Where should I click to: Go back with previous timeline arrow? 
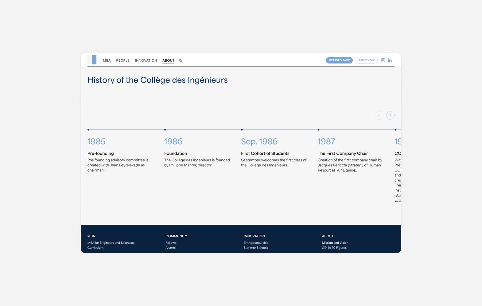pyautogui.click(x=379, y=115)
